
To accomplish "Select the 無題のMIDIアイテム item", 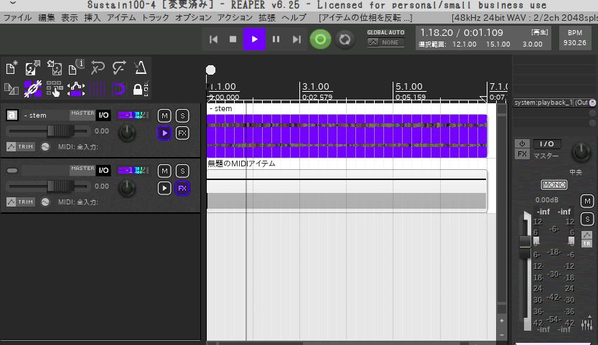I will (347, 191).
